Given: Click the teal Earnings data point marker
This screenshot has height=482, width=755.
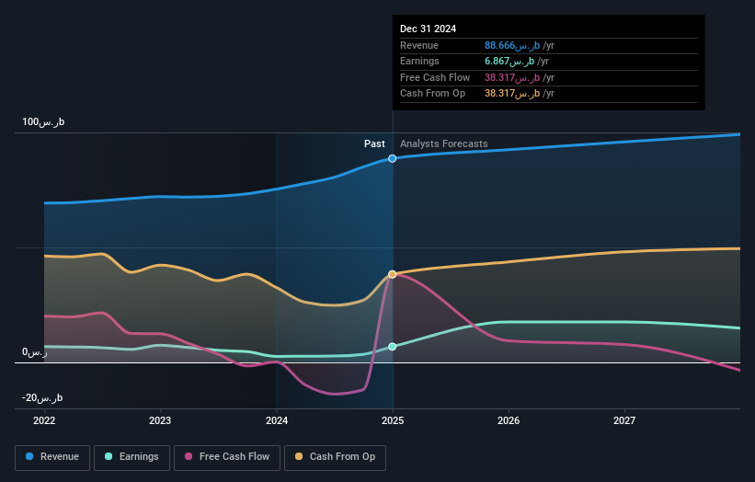Looking at the screenshot, I should [x=393, y=346].
